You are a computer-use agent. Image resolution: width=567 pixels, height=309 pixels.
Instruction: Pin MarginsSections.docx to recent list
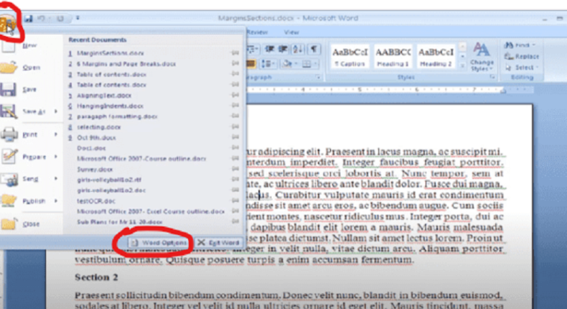pos(235,53)
